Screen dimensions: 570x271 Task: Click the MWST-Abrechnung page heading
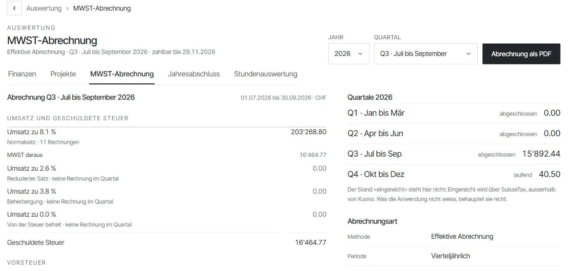point(52,41)
